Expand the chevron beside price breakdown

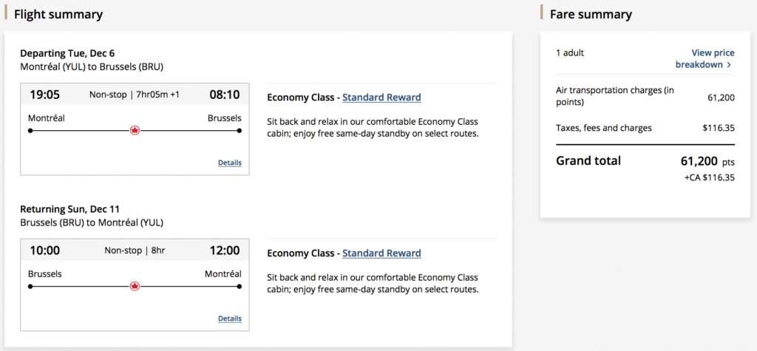coord(729,65)
